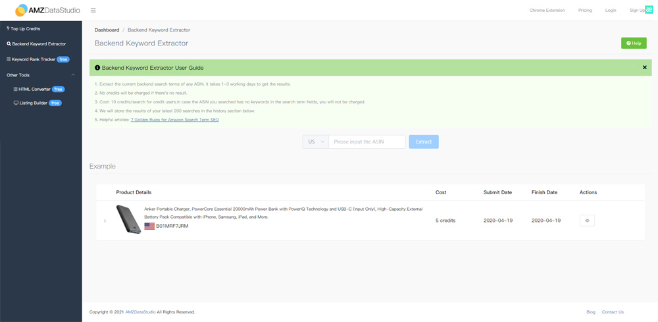
Task: Click the ASIN input field
Action: click(367, 142)
